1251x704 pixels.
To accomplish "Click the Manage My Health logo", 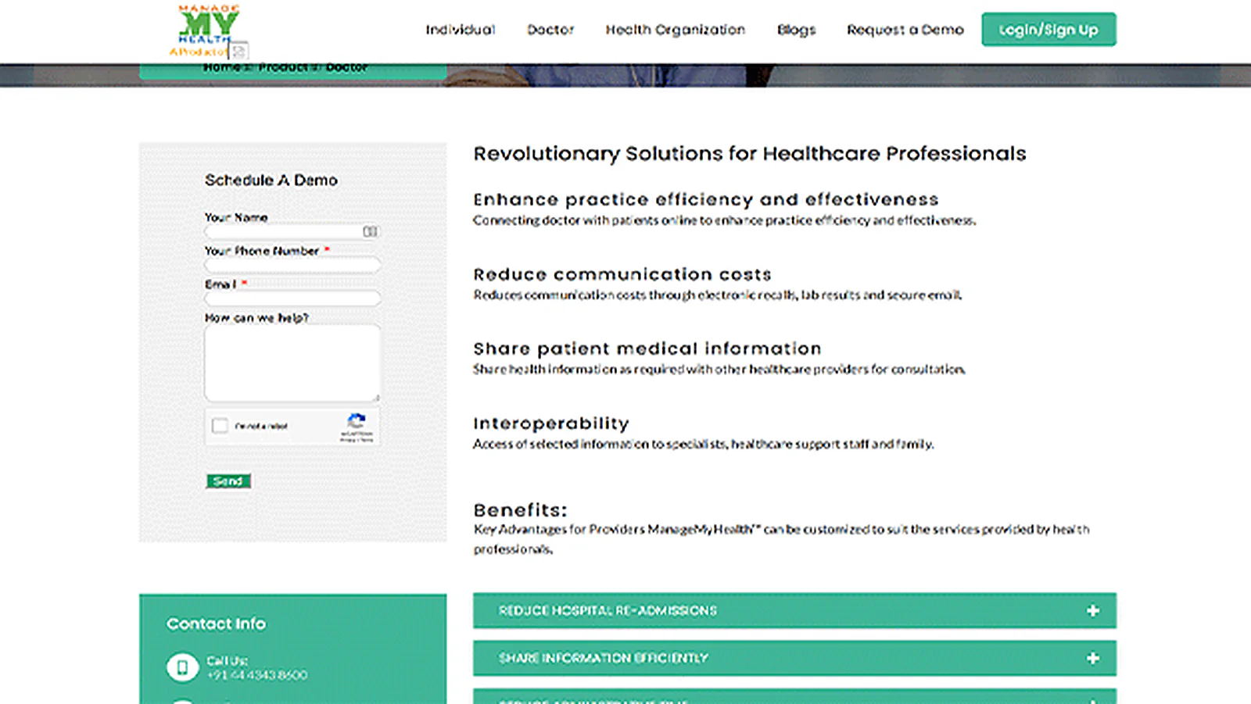I will click(205, 31).
